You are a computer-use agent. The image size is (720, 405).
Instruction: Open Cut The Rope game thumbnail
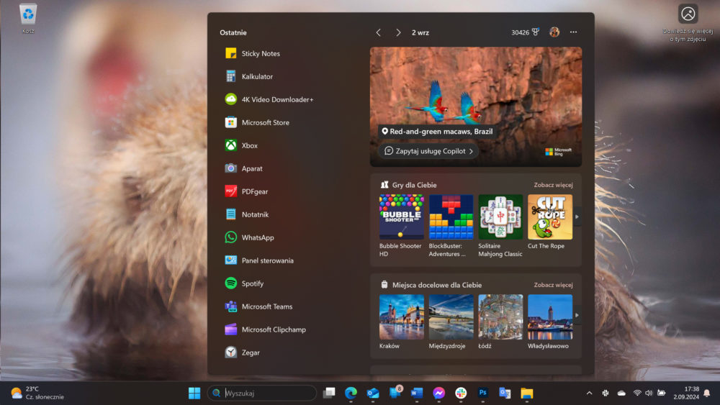click(x=550, y=217)
